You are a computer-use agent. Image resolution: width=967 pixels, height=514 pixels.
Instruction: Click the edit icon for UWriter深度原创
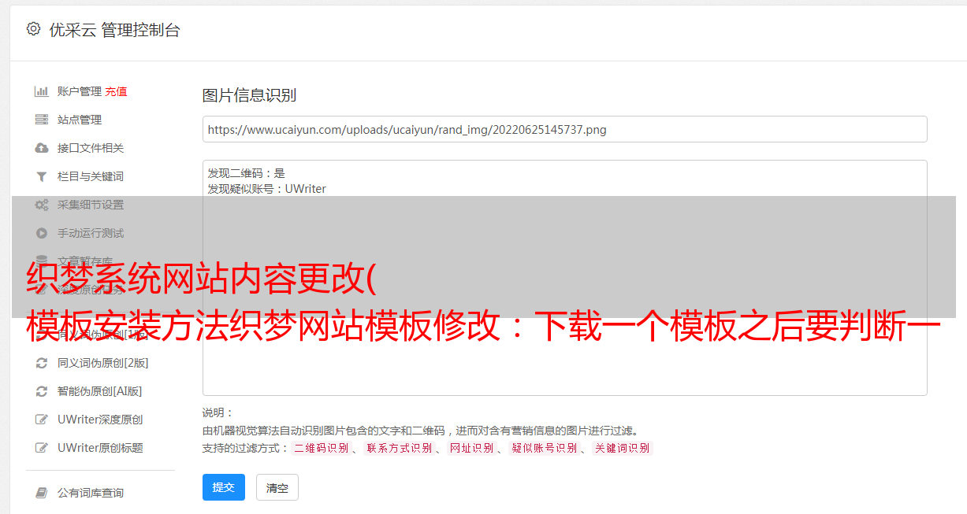click(42, 420)
